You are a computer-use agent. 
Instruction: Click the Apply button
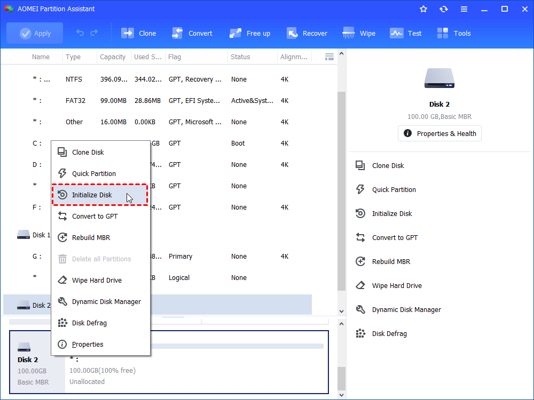pos(35,33)
